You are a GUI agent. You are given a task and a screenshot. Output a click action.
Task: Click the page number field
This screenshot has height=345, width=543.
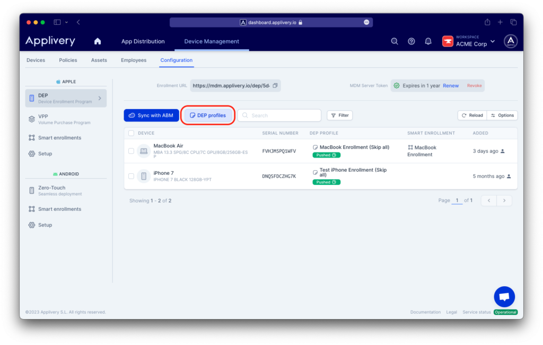pyautogui.click(x=457, y=200)
